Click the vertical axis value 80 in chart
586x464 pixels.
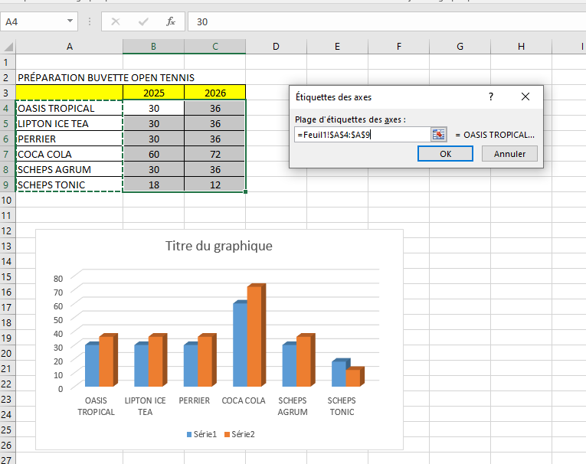[x=58, y=279]
